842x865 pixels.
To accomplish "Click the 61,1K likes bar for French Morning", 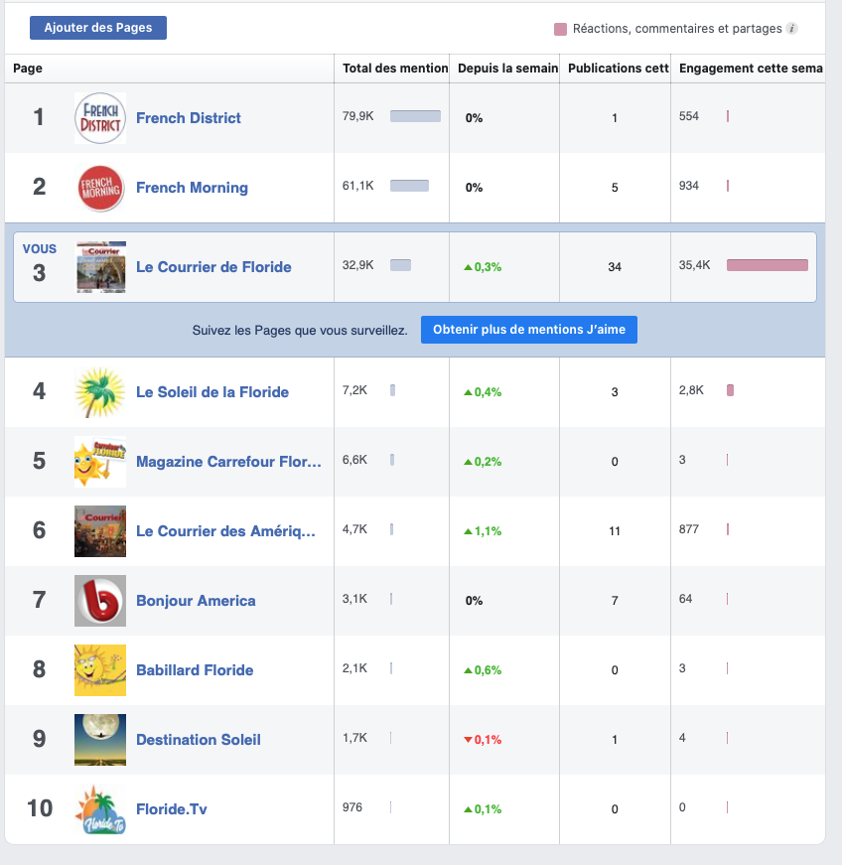I will (409, 186).
